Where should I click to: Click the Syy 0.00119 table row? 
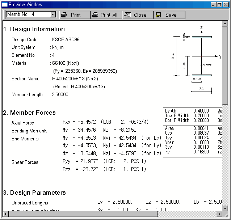(187, 147)
